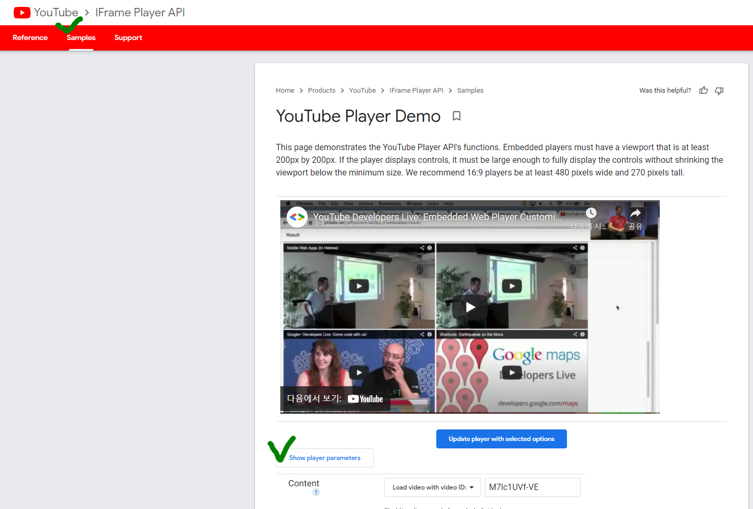Click Update player with selected options
753x509 pixels.
[502, 439]
